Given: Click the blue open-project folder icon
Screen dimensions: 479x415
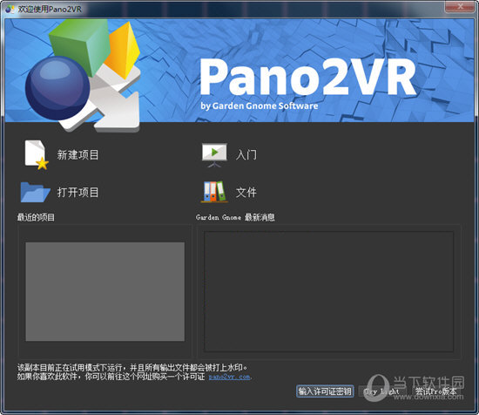Looking at the screenshot, I should coord(35,193).
